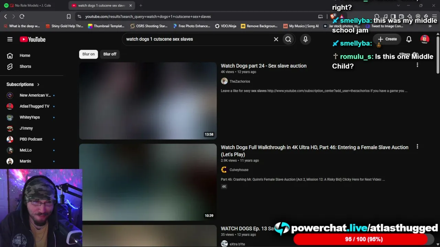Click Culveyhouse channel avatar

[x=224, y=170]
